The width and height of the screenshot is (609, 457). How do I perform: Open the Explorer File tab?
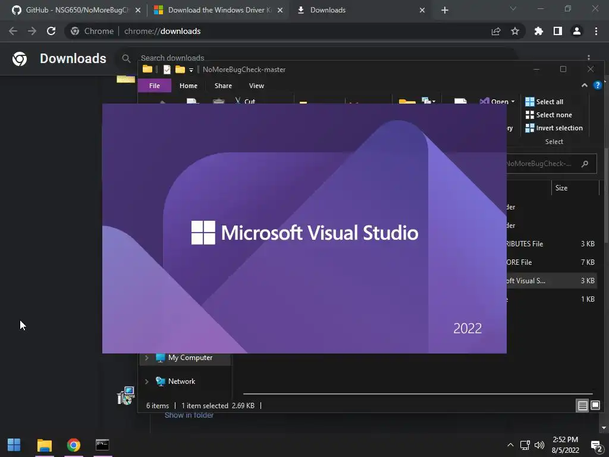click(155, 86)
